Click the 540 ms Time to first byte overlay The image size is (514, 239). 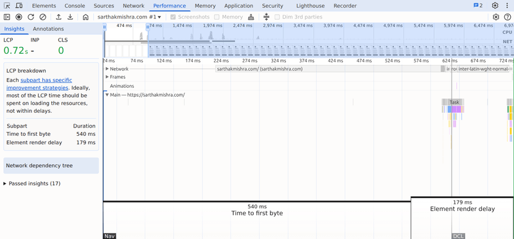pos(256,210)
